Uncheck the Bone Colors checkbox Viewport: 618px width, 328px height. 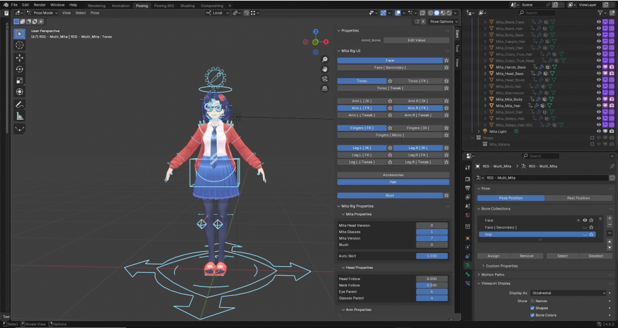point(533,315)
